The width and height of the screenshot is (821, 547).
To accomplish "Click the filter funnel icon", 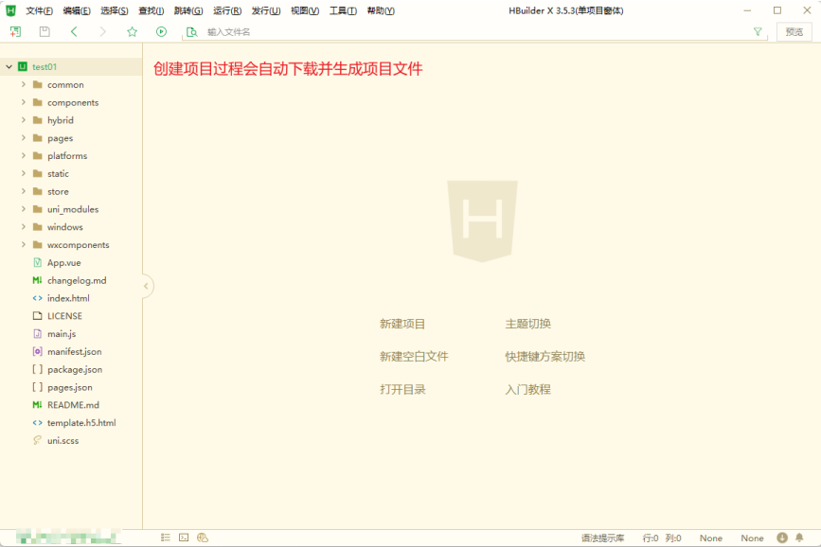I will pos(758,32).
